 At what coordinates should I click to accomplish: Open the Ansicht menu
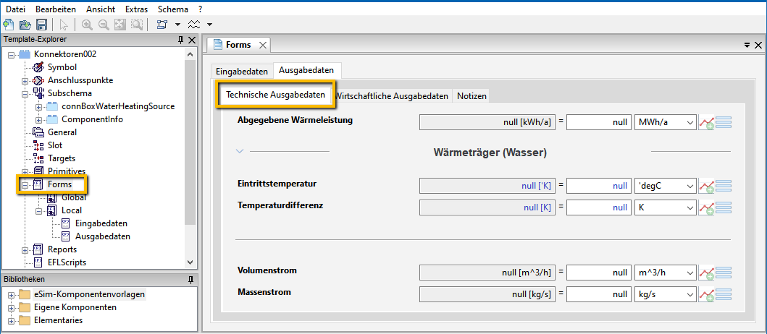(x=100, y=9)
